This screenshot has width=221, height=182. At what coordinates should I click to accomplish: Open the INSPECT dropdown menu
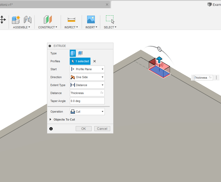[x=71, y=27]
